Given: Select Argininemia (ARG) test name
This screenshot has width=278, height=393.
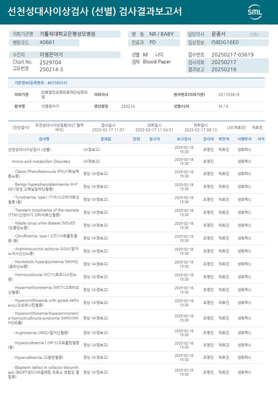Looking at the screenshot, I should pos(40,333).
